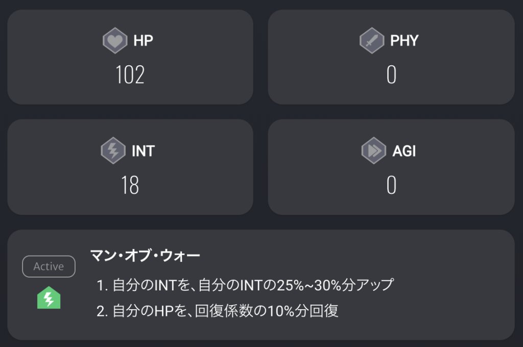Click the Active skill badge
The width and height of the screenshot is (523, 347).
click(49, 266)
